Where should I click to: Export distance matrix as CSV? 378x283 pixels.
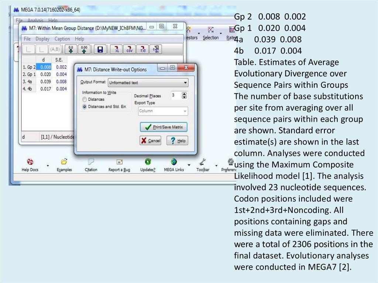129,49
